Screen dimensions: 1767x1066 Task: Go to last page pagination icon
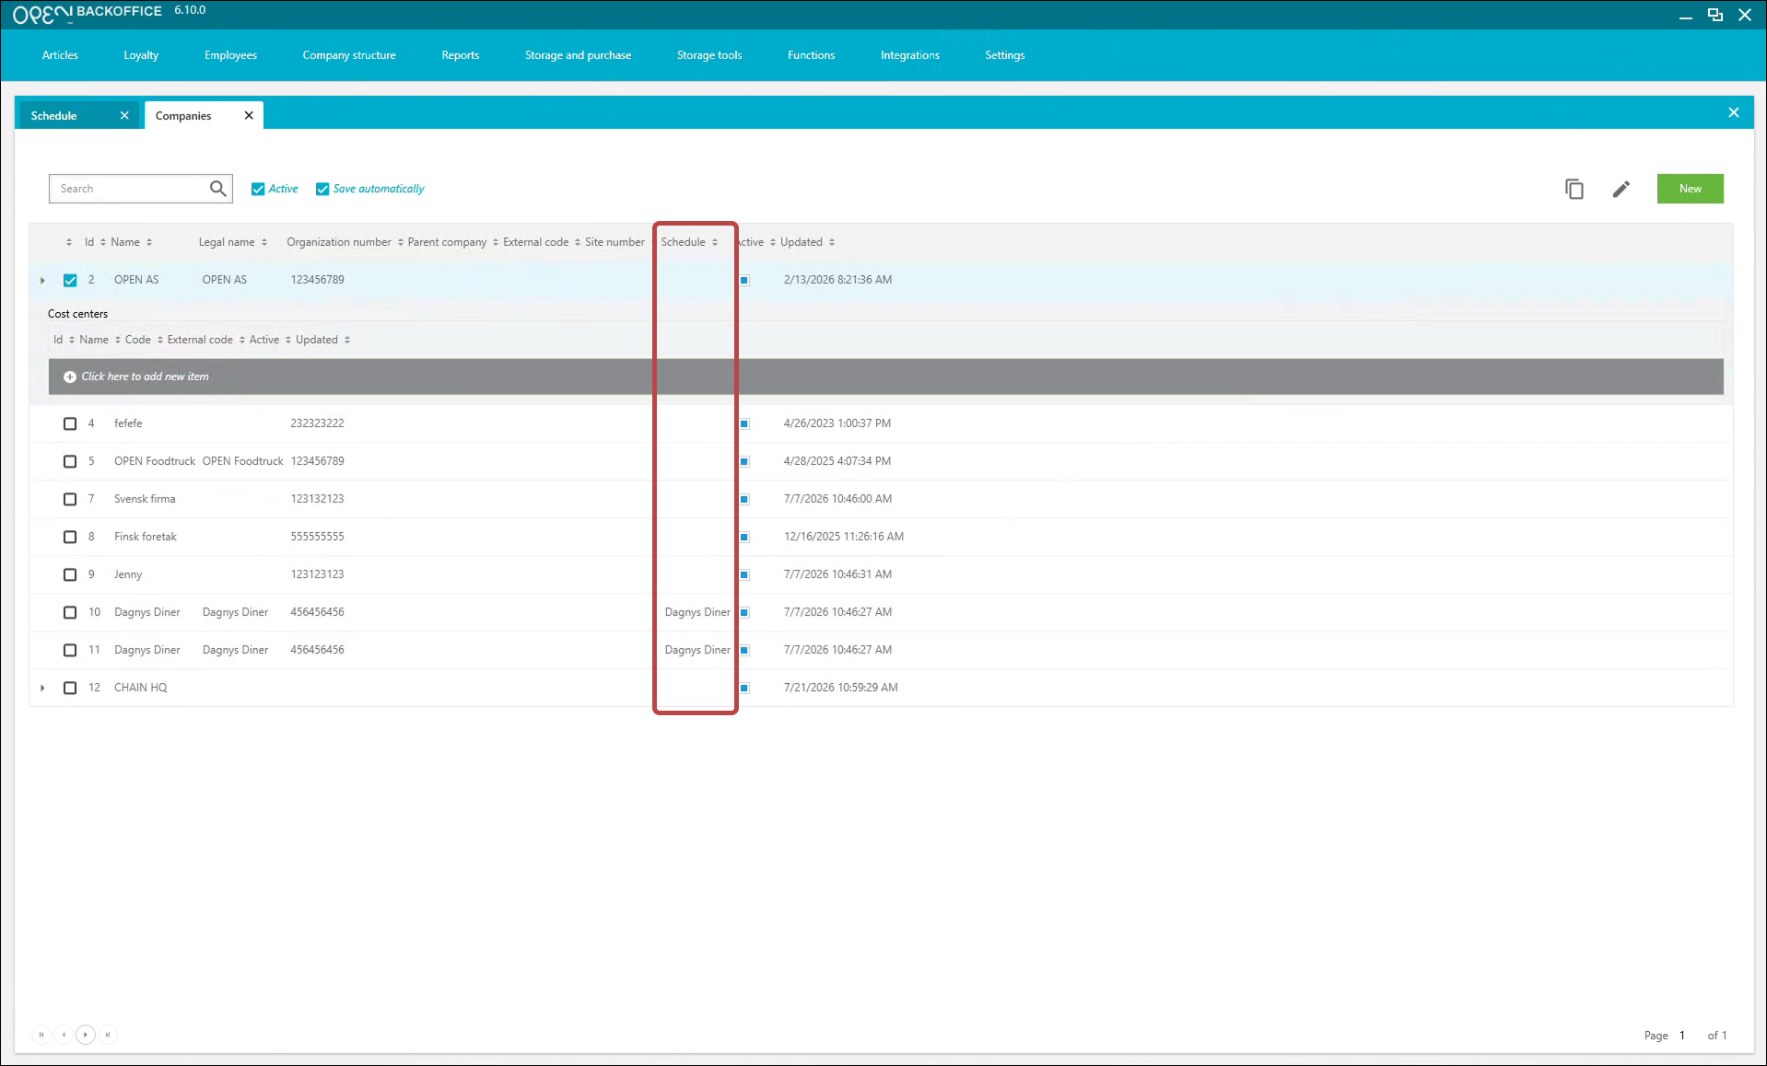click(108, 1035)
